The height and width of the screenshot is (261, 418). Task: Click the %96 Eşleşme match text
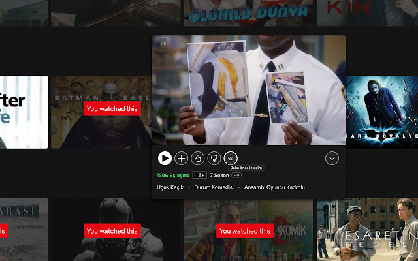(x=173, y=176)
